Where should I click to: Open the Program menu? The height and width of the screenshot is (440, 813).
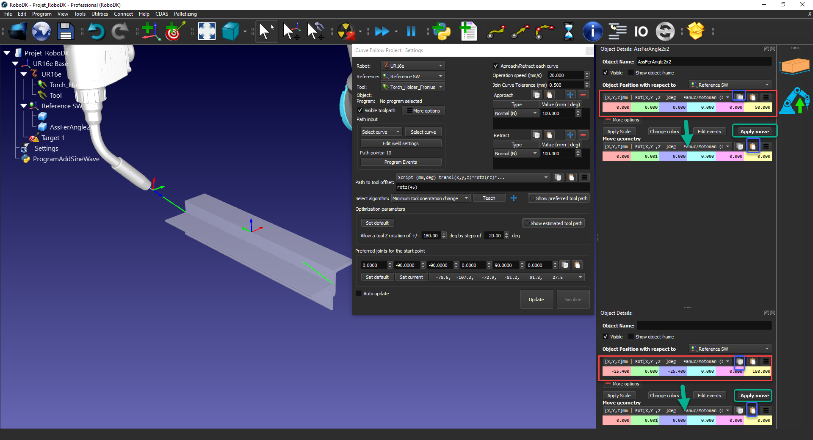tap(42, 14)
